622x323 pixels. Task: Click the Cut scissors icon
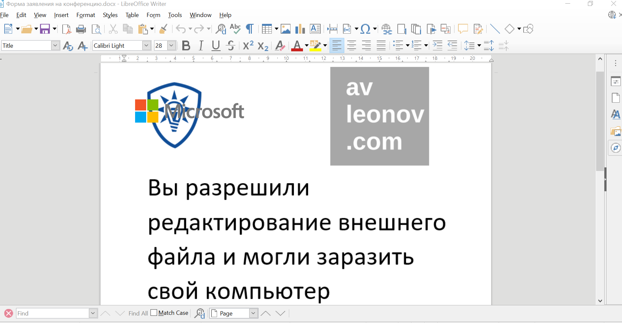point(113,29)
